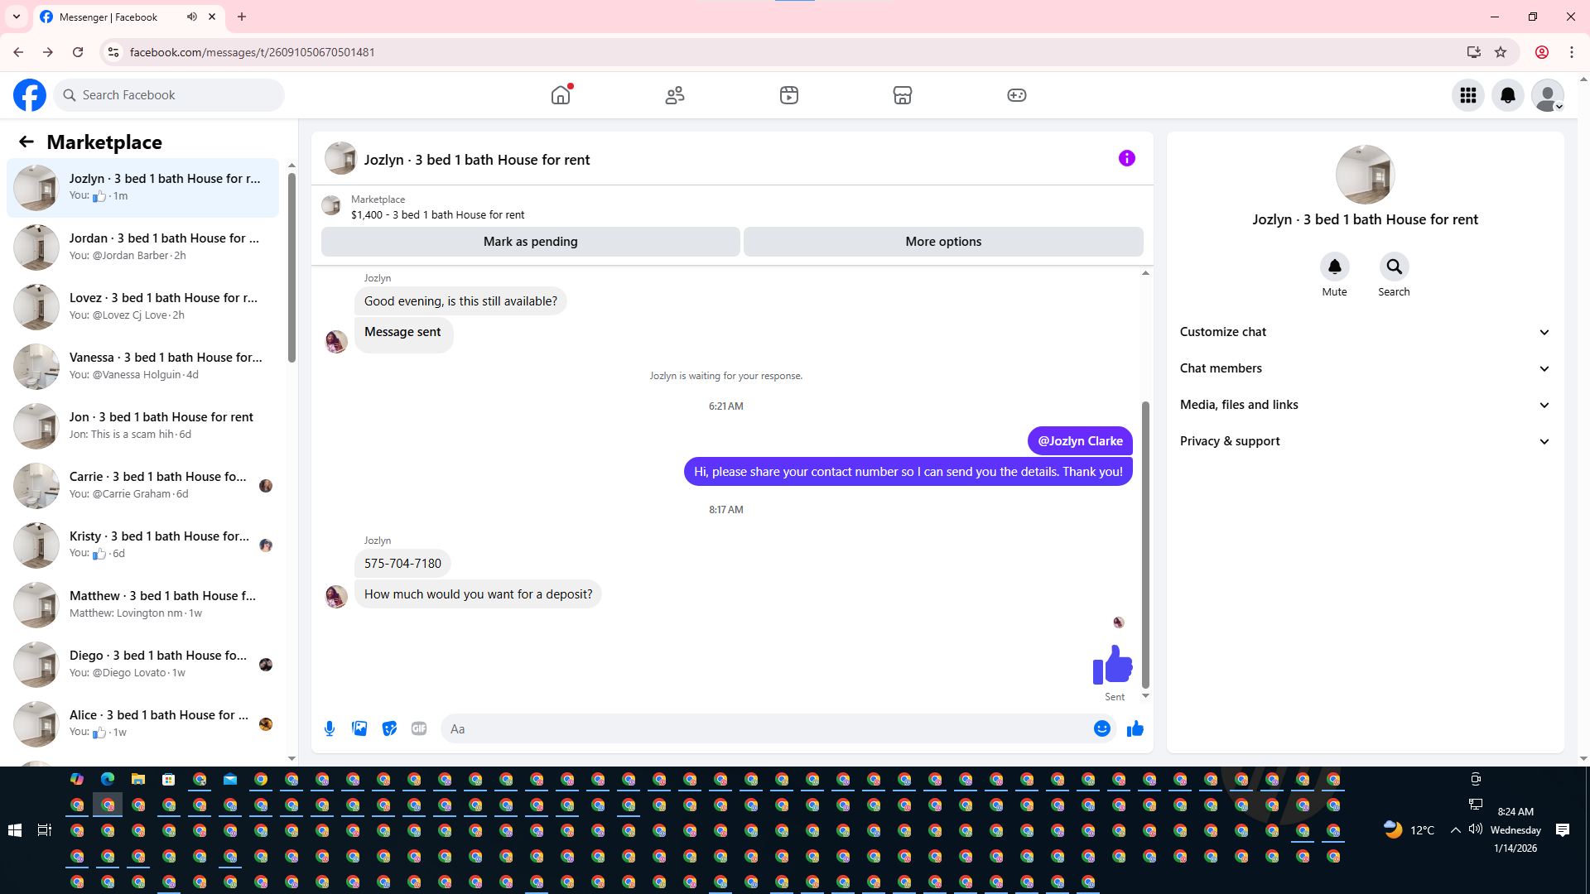The width and height of the screenshot is (1590, 894).
Task: Go to the Home tab
Action: tap(561, 95)
